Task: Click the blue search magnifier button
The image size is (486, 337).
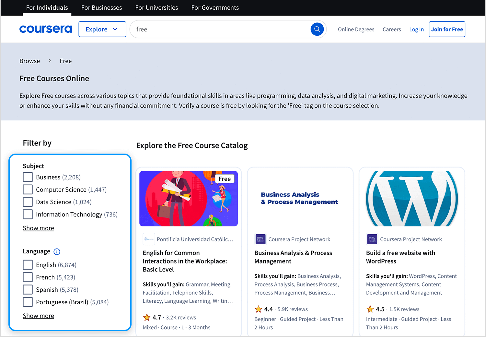Action: [x=317, y=29]
